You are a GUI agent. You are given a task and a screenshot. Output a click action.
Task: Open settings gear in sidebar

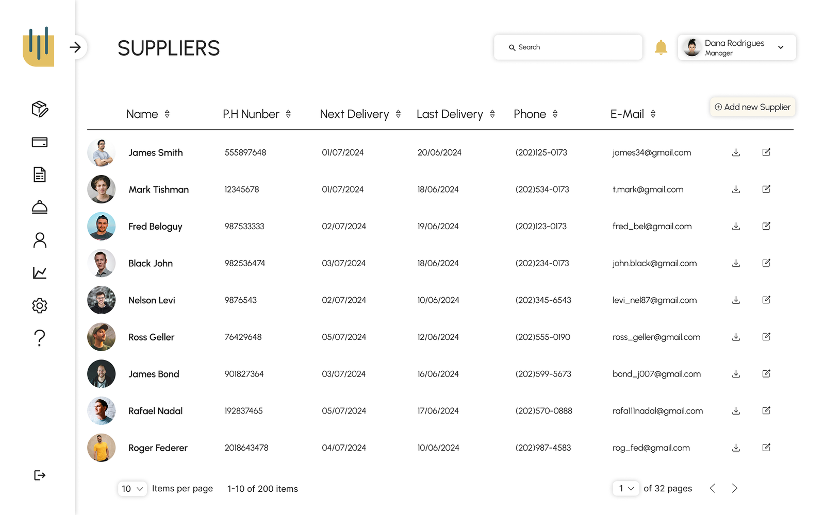pyautogui.click(x=40, y=306)
